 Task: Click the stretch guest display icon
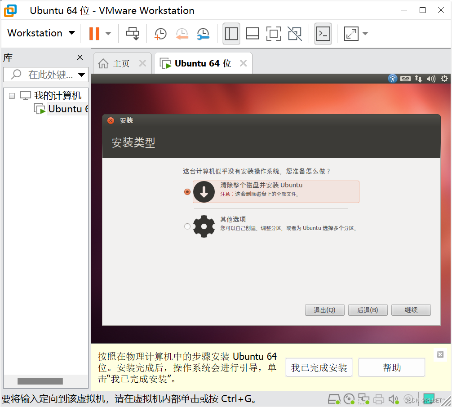point(351,34)
